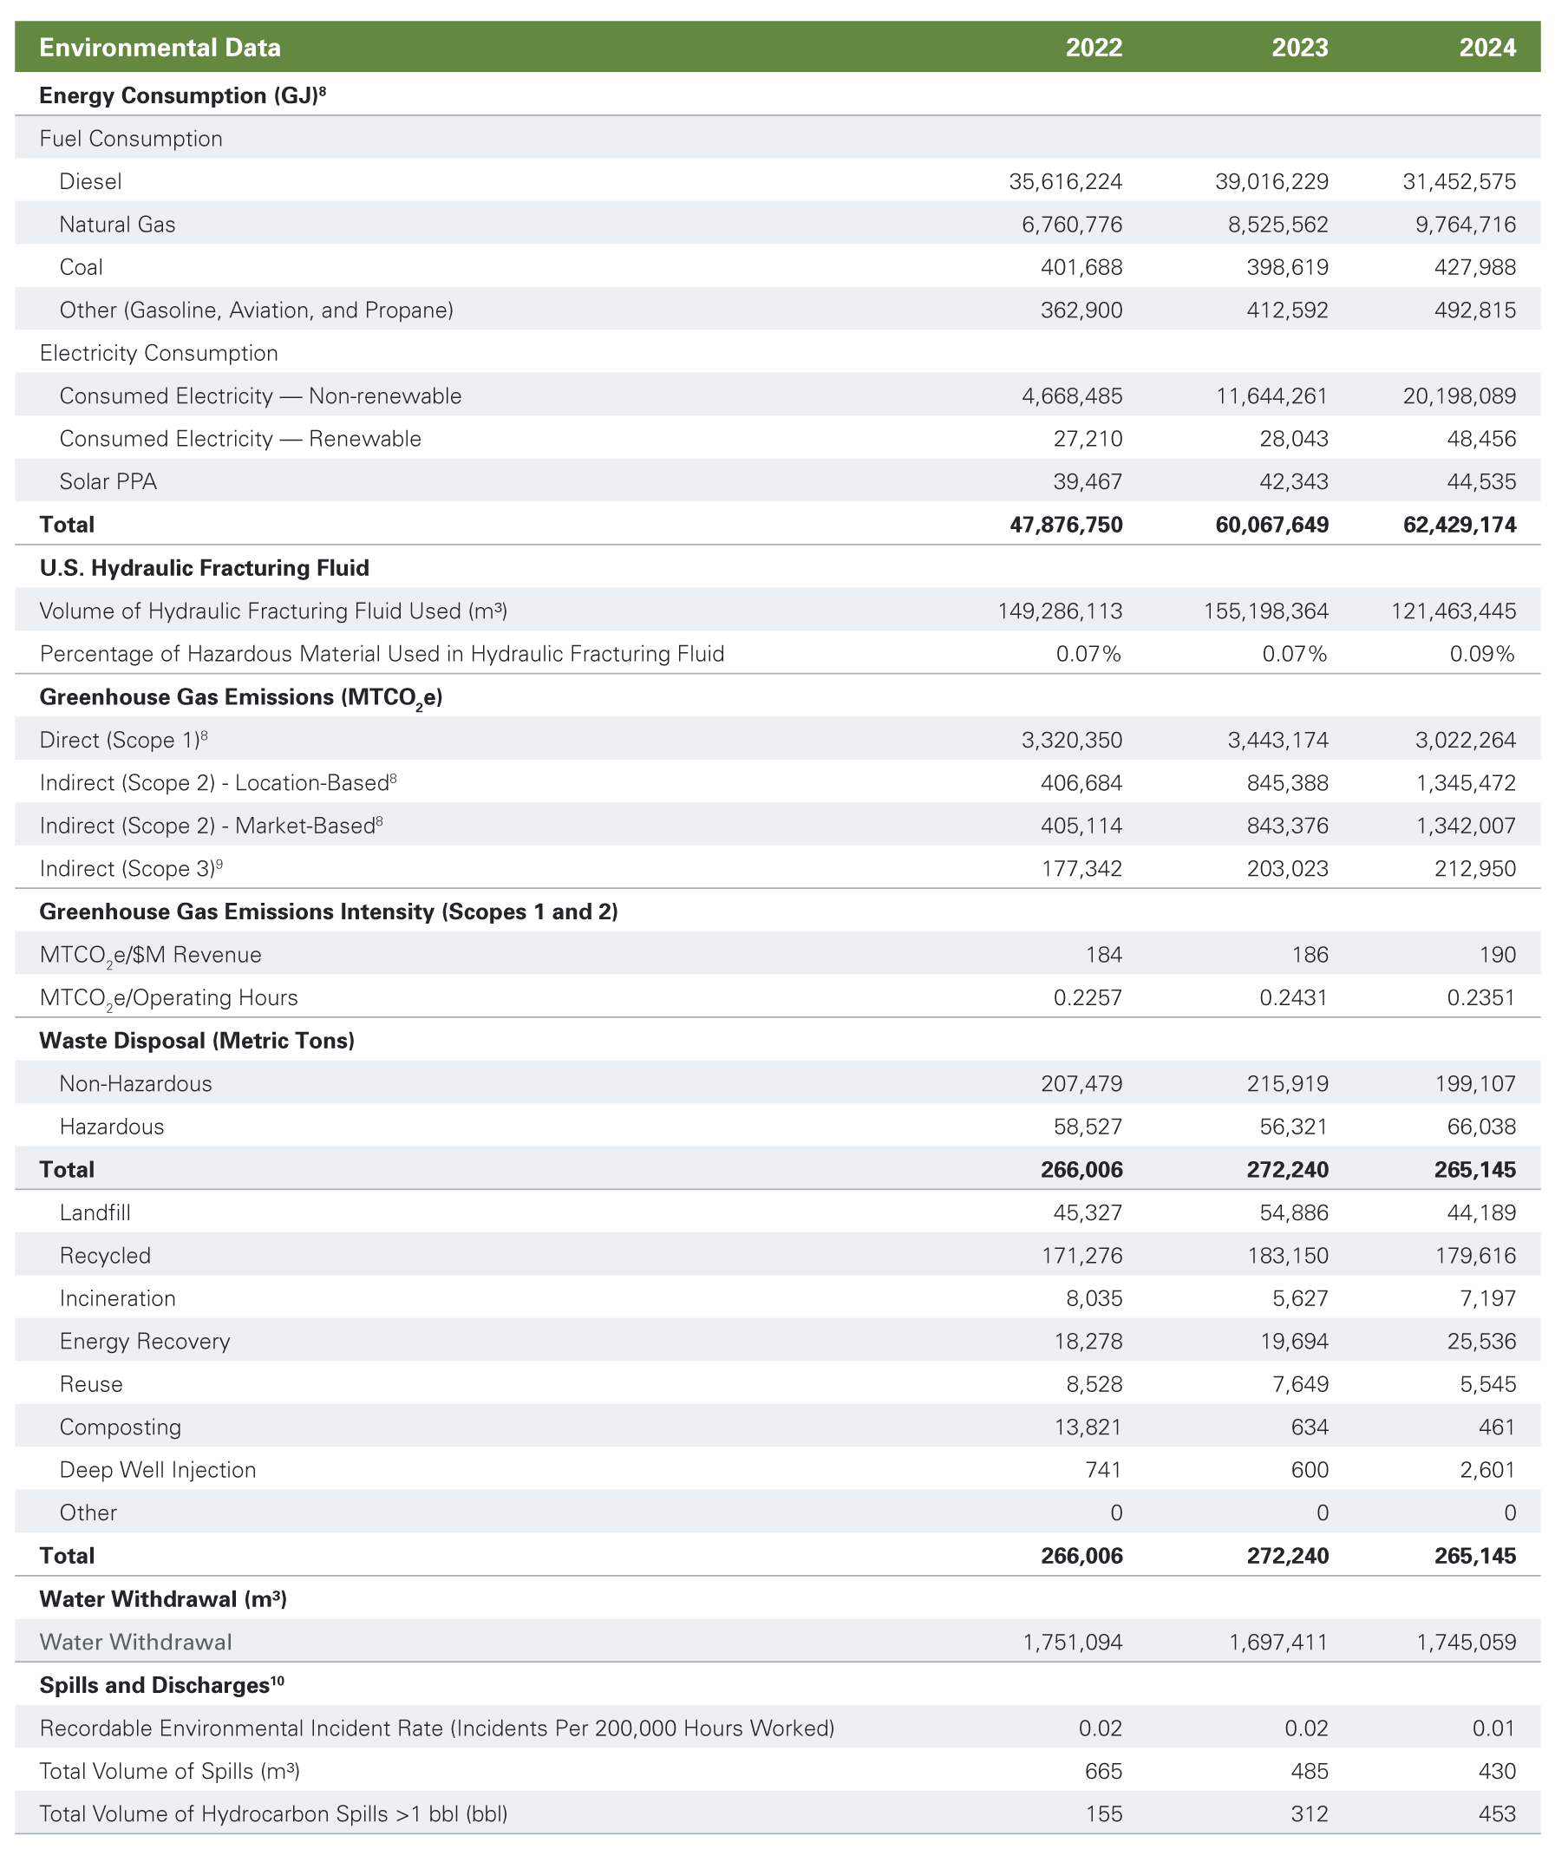Click the 'Coal' row label
This screenshot has width=1555, height=1862.
[x=81, y=267]
